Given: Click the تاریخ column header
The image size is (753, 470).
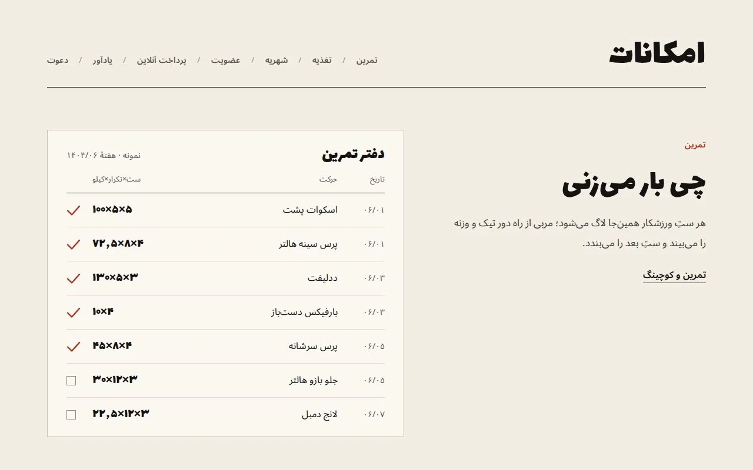Looking at the screenshot, I should tap(377, 179).
